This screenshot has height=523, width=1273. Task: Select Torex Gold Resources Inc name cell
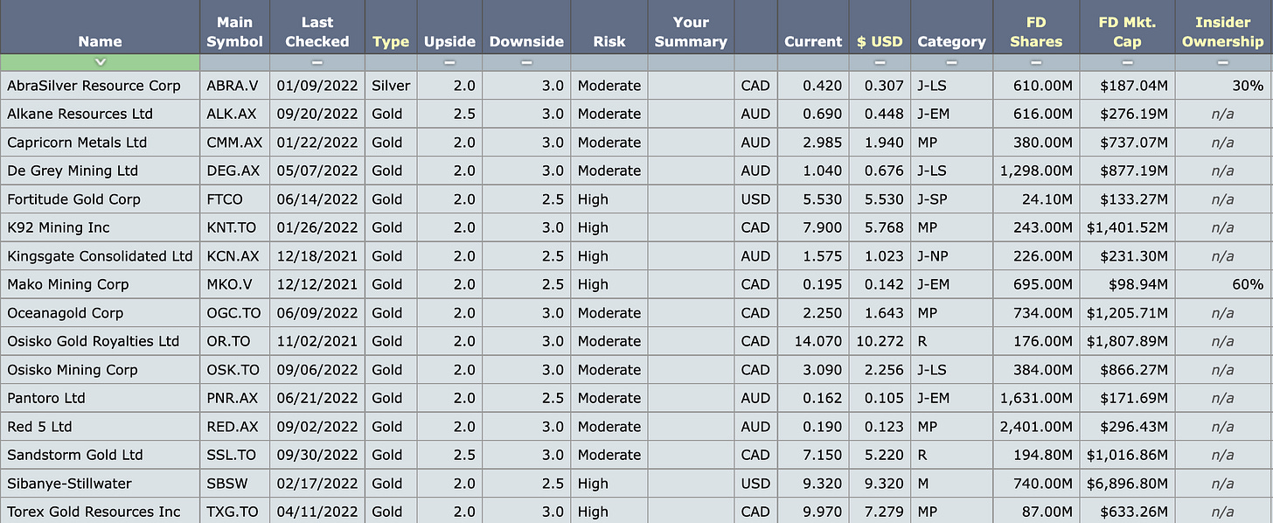[x=94, y=512]
